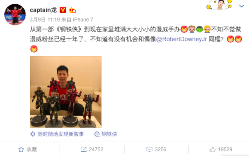Click the star icon to favorite post
The image size is (249, 156).
pyautogui.click(x=21, y=149)
